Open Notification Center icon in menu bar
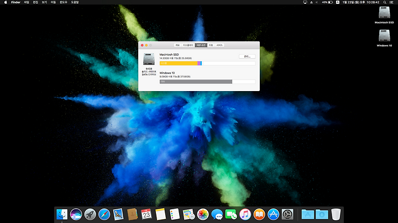Image resolution: width=398 pixels, height=223 pixels. 391,2
